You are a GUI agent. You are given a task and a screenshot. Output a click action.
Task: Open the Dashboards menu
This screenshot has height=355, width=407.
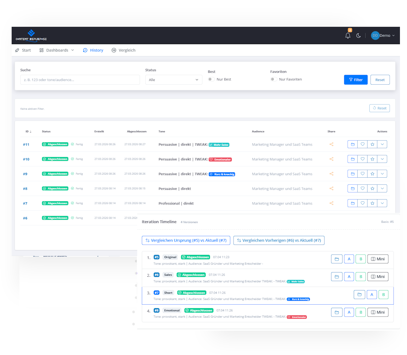[57, 50]
